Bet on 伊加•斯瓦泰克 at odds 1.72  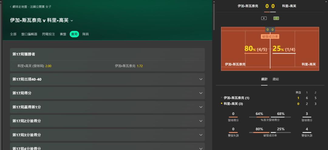pos(140,66)
